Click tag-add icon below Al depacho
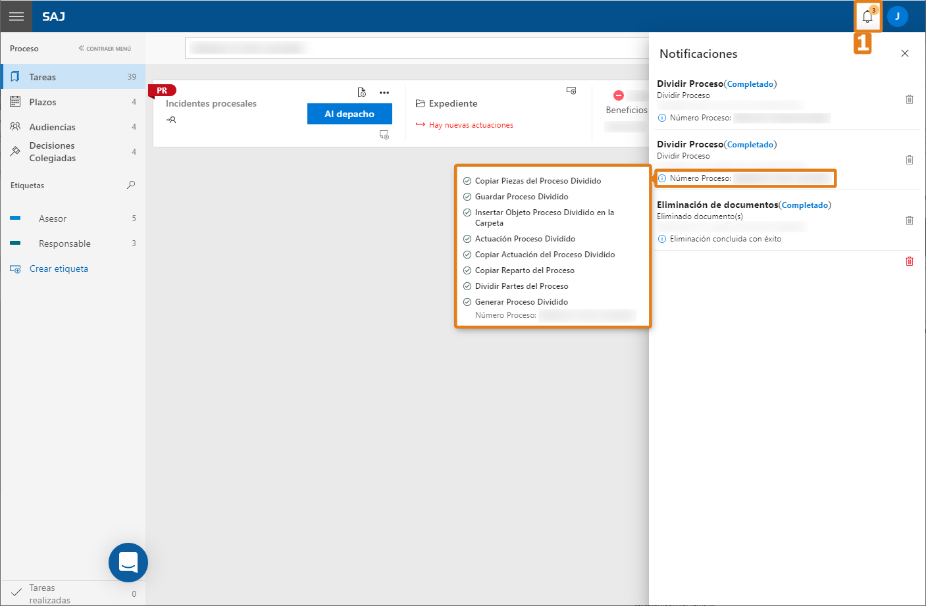 (384, 135)
